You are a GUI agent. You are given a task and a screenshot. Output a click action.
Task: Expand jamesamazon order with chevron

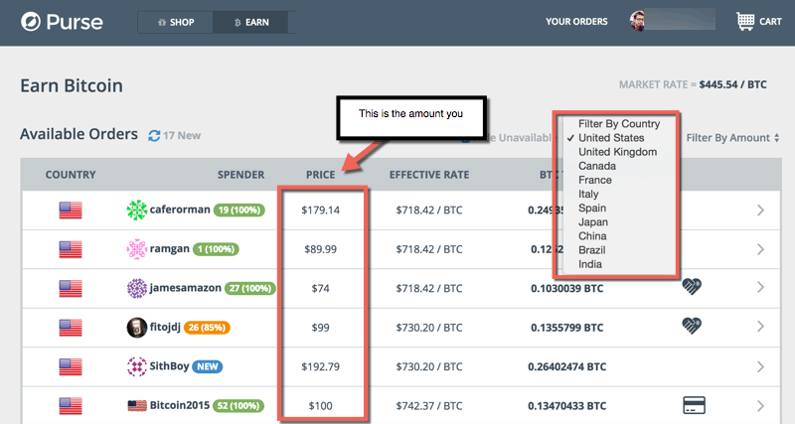point(760,287)
